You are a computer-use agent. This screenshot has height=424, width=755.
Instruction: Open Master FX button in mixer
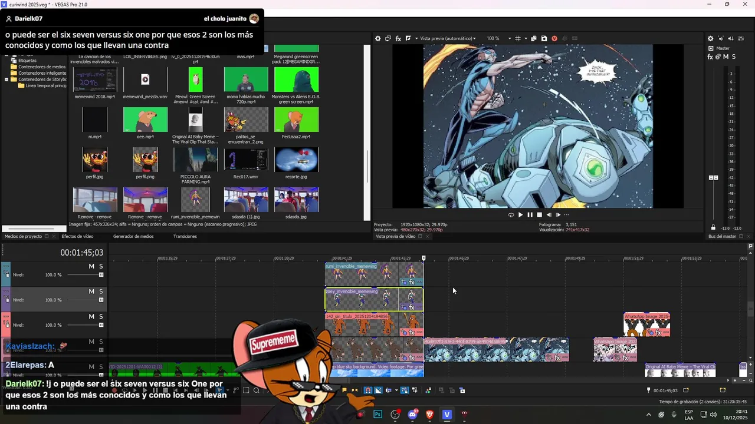coord(710,57)
